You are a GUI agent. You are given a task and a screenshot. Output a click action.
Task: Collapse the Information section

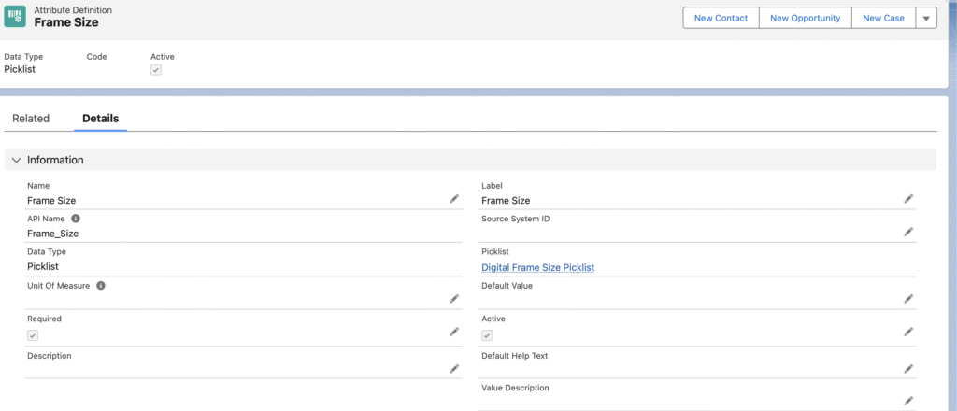[x=16, y=160]
